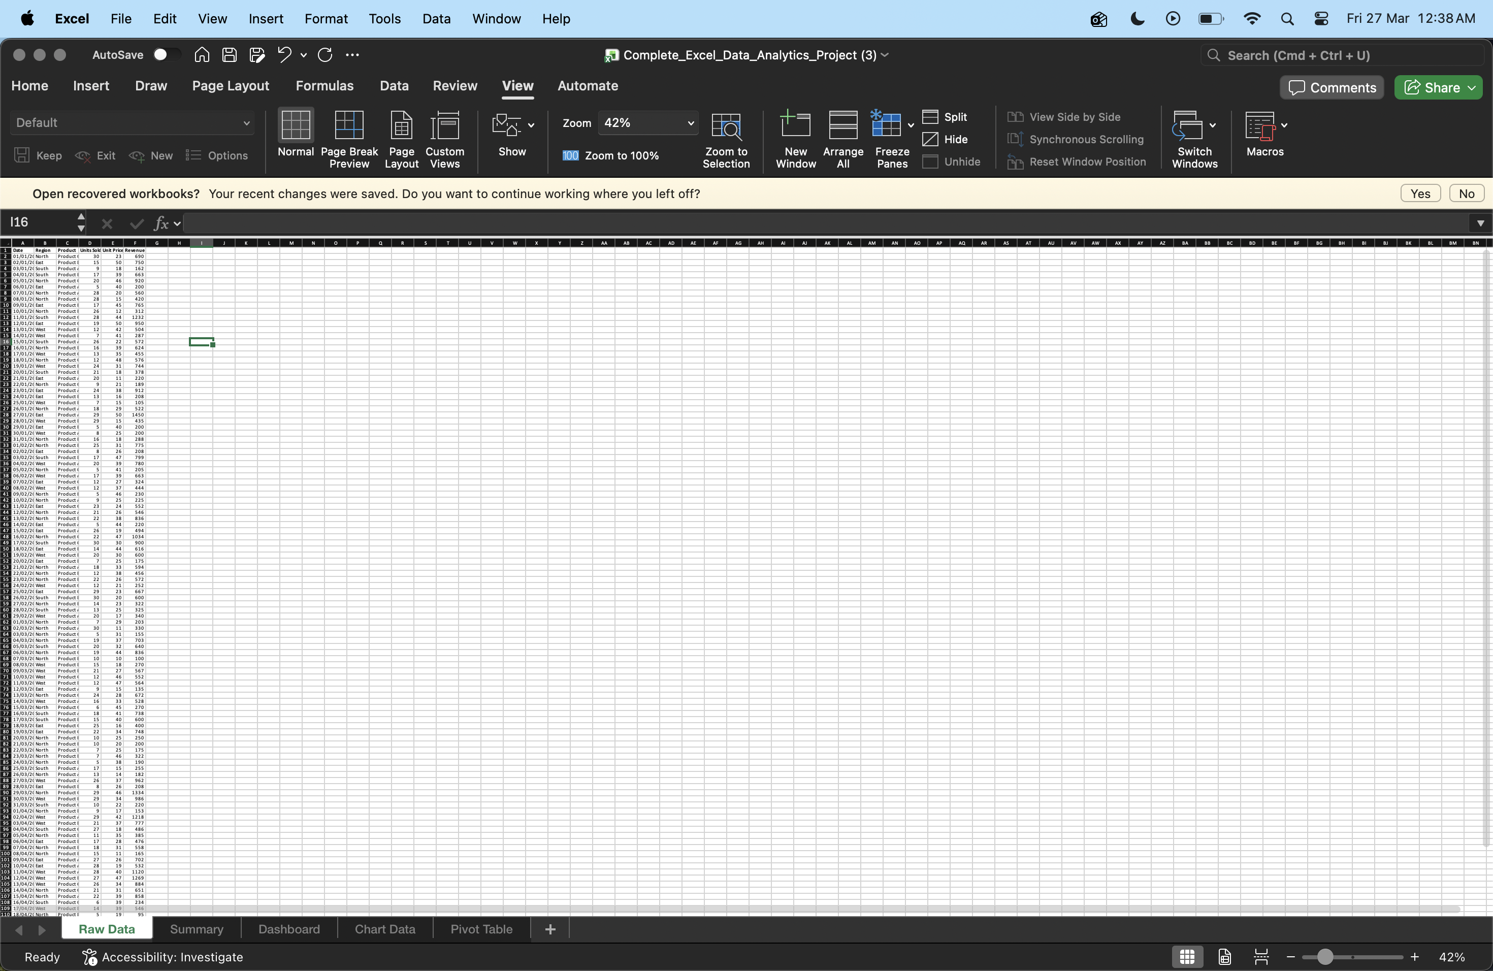Screen dimensions: 1493x971
Task: Open Accessibility: Investigate in status bar
Action: [163, 957]
